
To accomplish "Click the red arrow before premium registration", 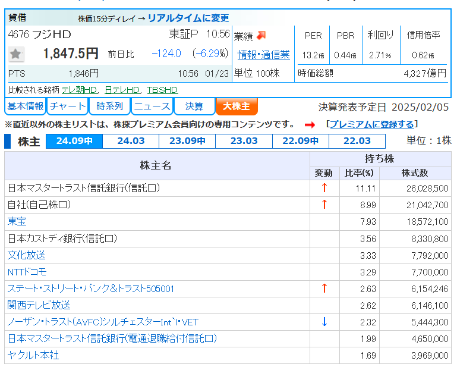I will [x=310, y=125].
